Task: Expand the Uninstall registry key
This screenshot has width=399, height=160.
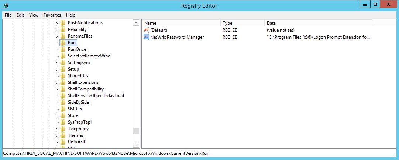Action: tap(57, 142)
